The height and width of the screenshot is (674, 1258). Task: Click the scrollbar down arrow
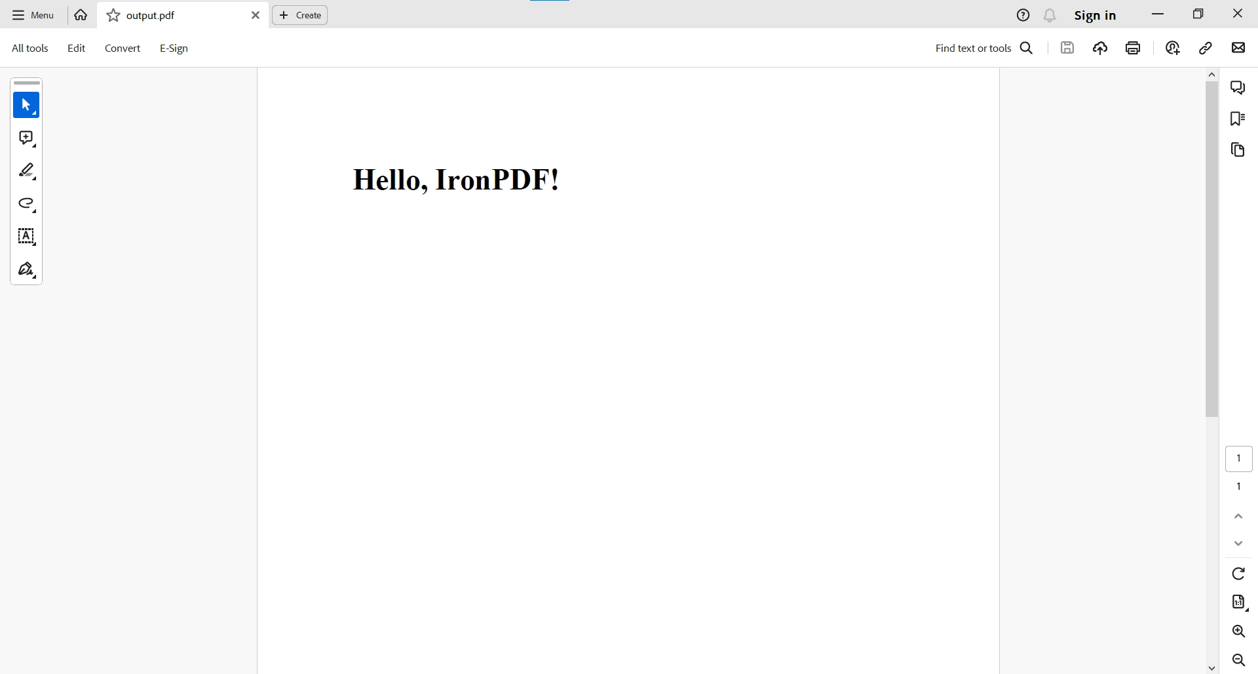click(x=1212, y=669)
